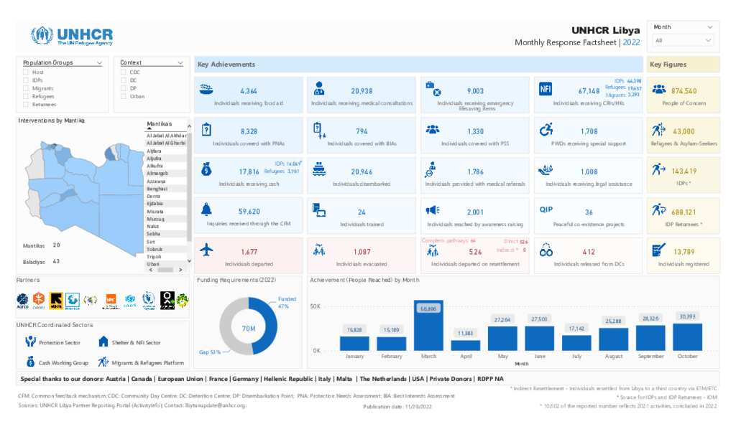Click the Shelter & NFI Sector house icon
This screenshot has height=424, width=736.
103,341
